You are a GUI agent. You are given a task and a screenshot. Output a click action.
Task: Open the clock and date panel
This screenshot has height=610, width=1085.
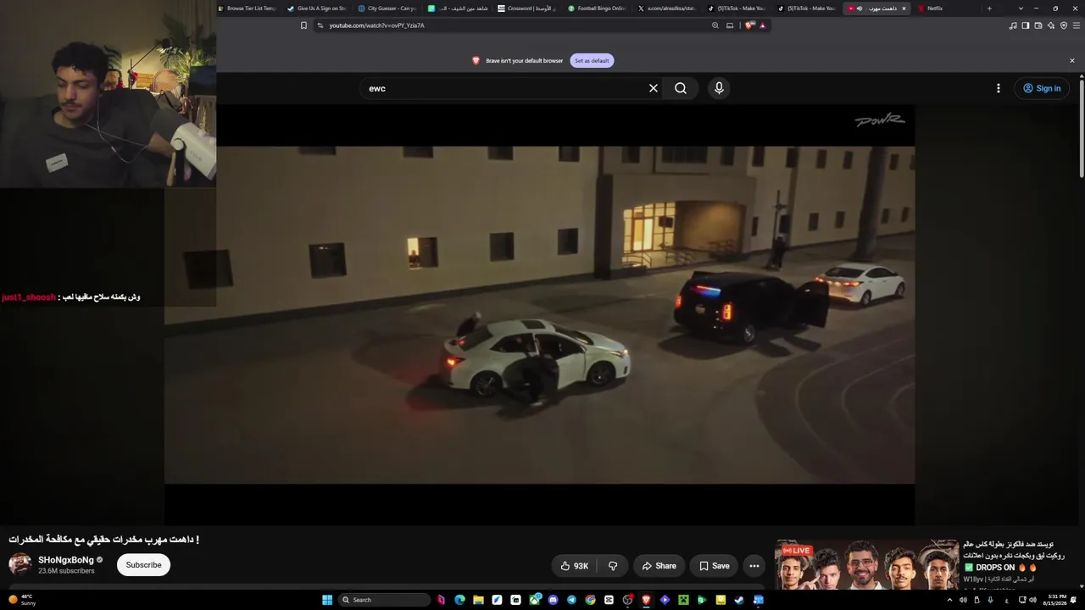[1054, 600]
